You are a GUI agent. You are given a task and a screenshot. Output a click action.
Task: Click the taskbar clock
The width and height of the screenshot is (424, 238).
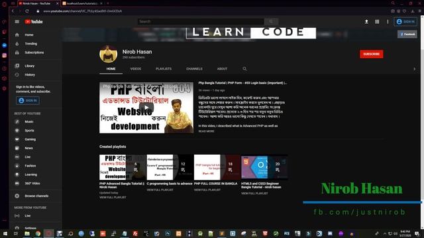(x=405, y=233)
